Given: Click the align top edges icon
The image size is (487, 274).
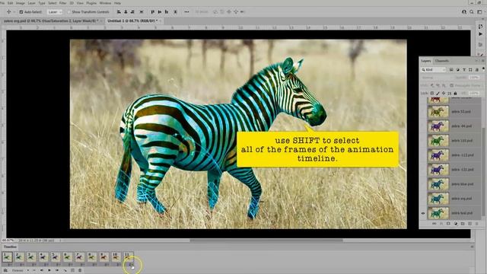Looking at the screenshot, I should (152, 12).
